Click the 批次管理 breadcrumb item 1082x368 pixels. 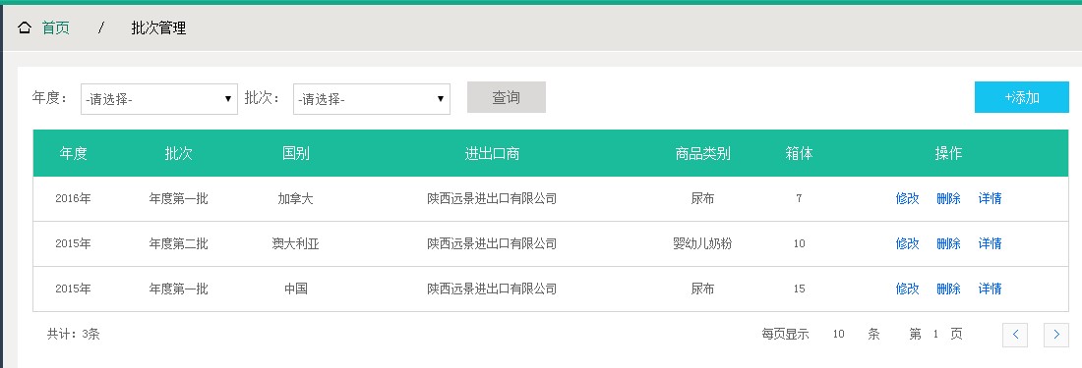pos(158,28)
